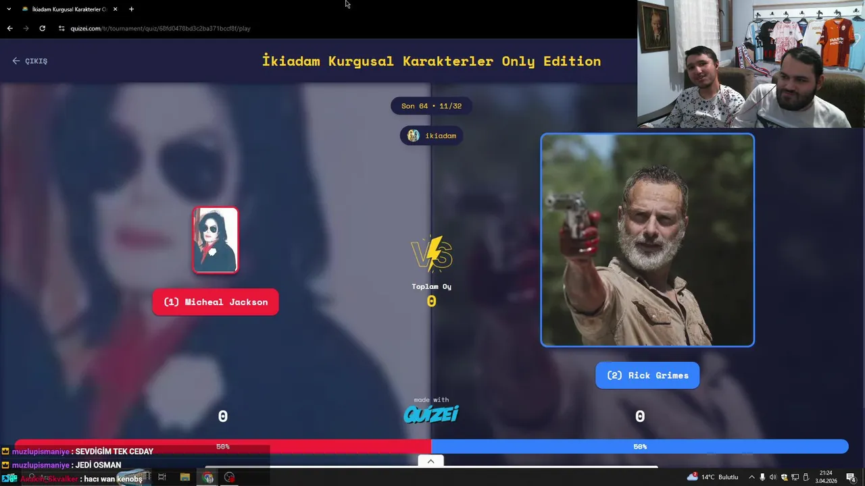This screenshot has height=486, width=865.
Task: Open the Quizei made-with logo link
Action: coord(431,414)
